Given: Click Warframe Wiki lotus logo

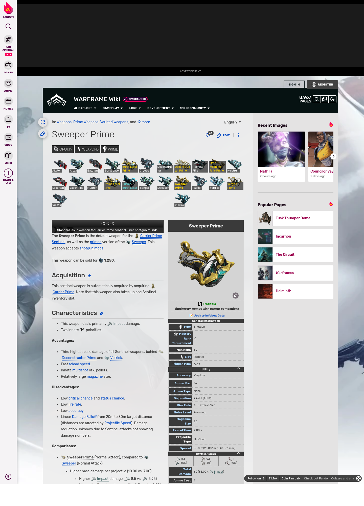Looking at the screenshot, I should coord(57,100).
